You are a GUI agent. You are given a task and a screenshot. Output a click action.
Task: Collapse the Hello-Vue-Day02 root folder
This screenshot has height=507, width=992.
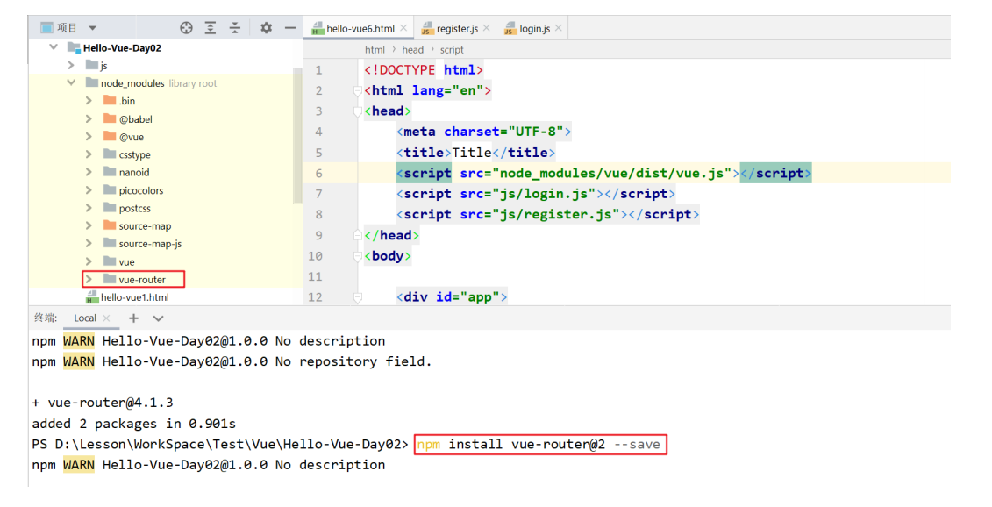pyautogui.click(x=54, y=47)
